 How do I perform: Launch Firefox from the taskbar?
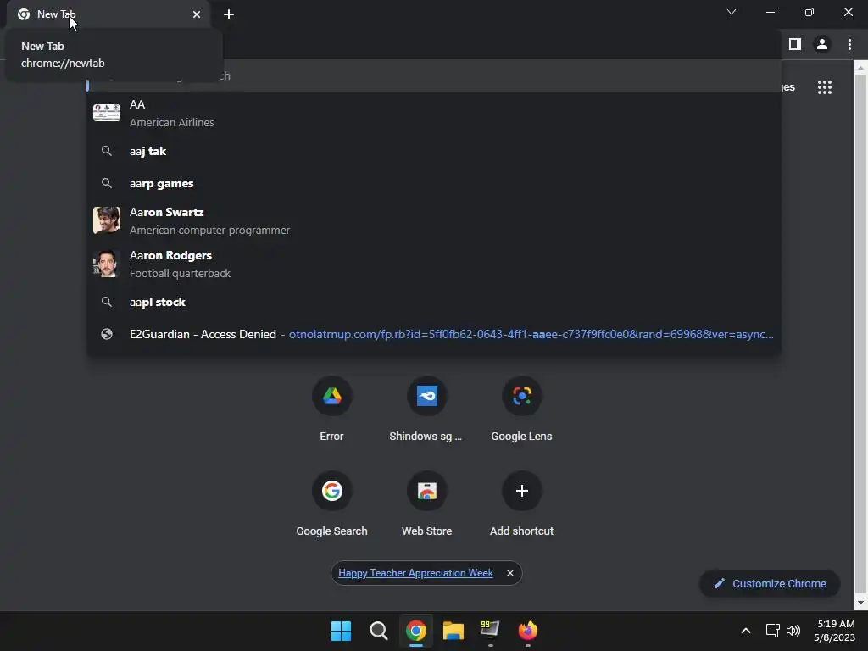click(527, 631)
